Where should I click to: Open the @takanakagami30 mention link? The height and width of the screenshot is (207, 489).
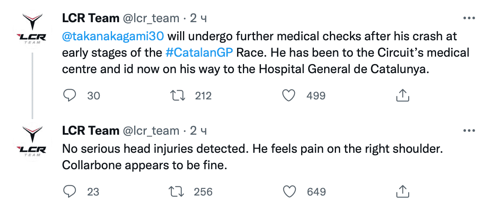tap(113, 36)
